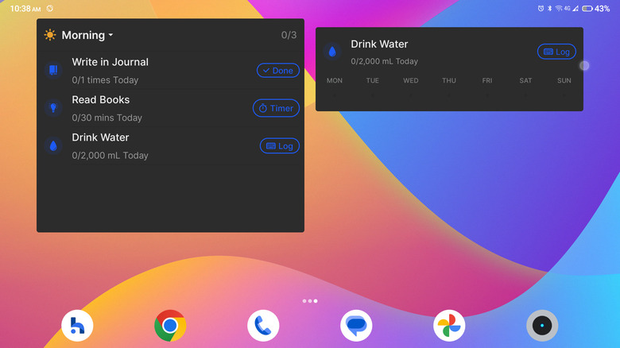
Task: Open the Morning time-of-day dropdown
Action: (87, 35)
